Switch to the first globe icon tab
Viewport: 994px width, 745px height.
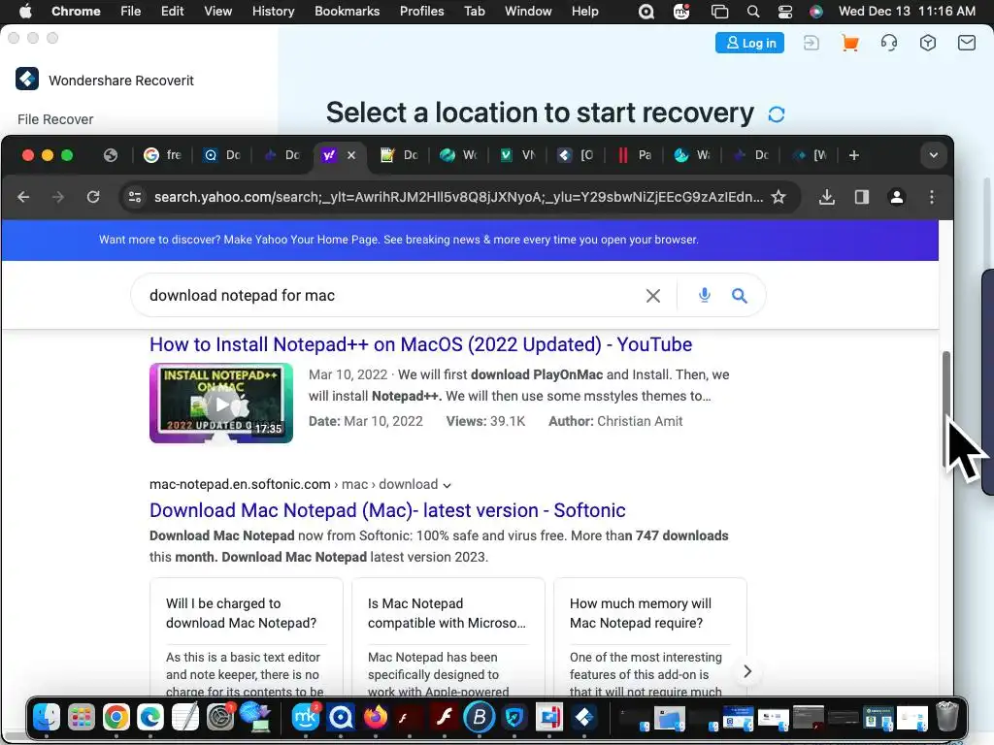pos(111,155)
